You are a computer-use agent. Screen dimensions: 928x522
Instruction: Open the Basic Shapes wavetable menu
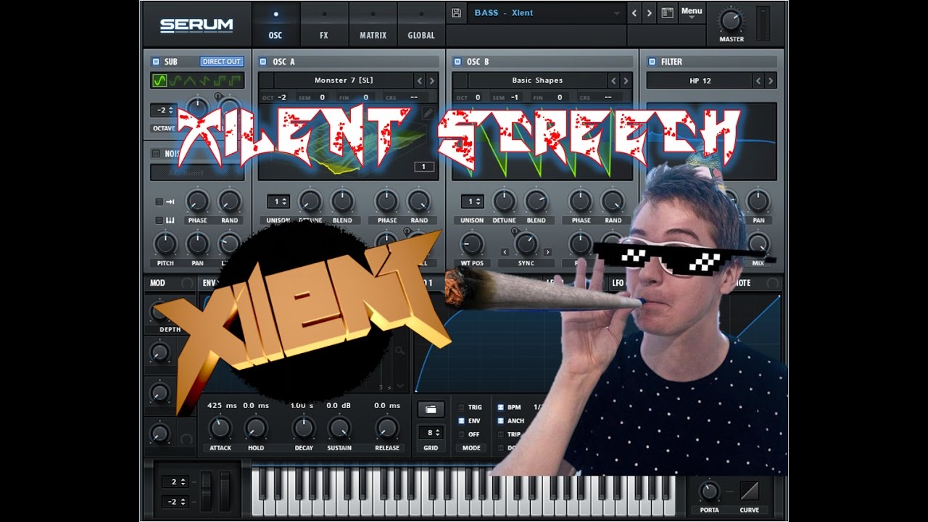(537, 80)
